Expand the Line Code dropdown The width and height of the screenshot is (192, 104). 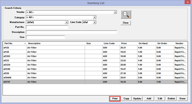pos(94,22)
